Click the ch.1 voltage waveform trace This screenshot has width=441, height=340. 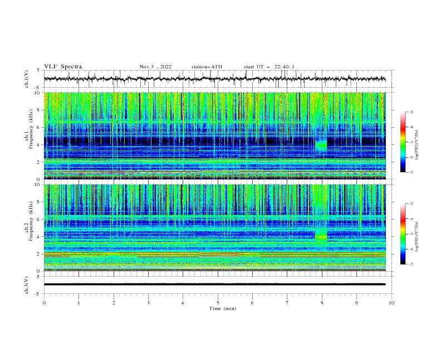coord(214,79)
